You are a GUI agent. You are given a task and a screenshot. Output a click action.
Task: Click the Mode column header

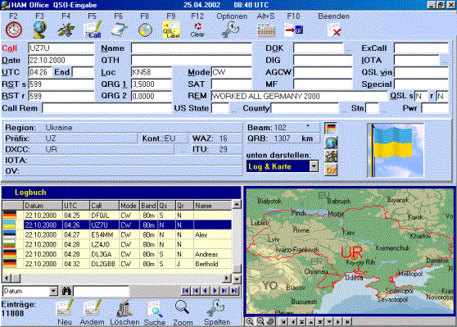[x=129, y=206]
